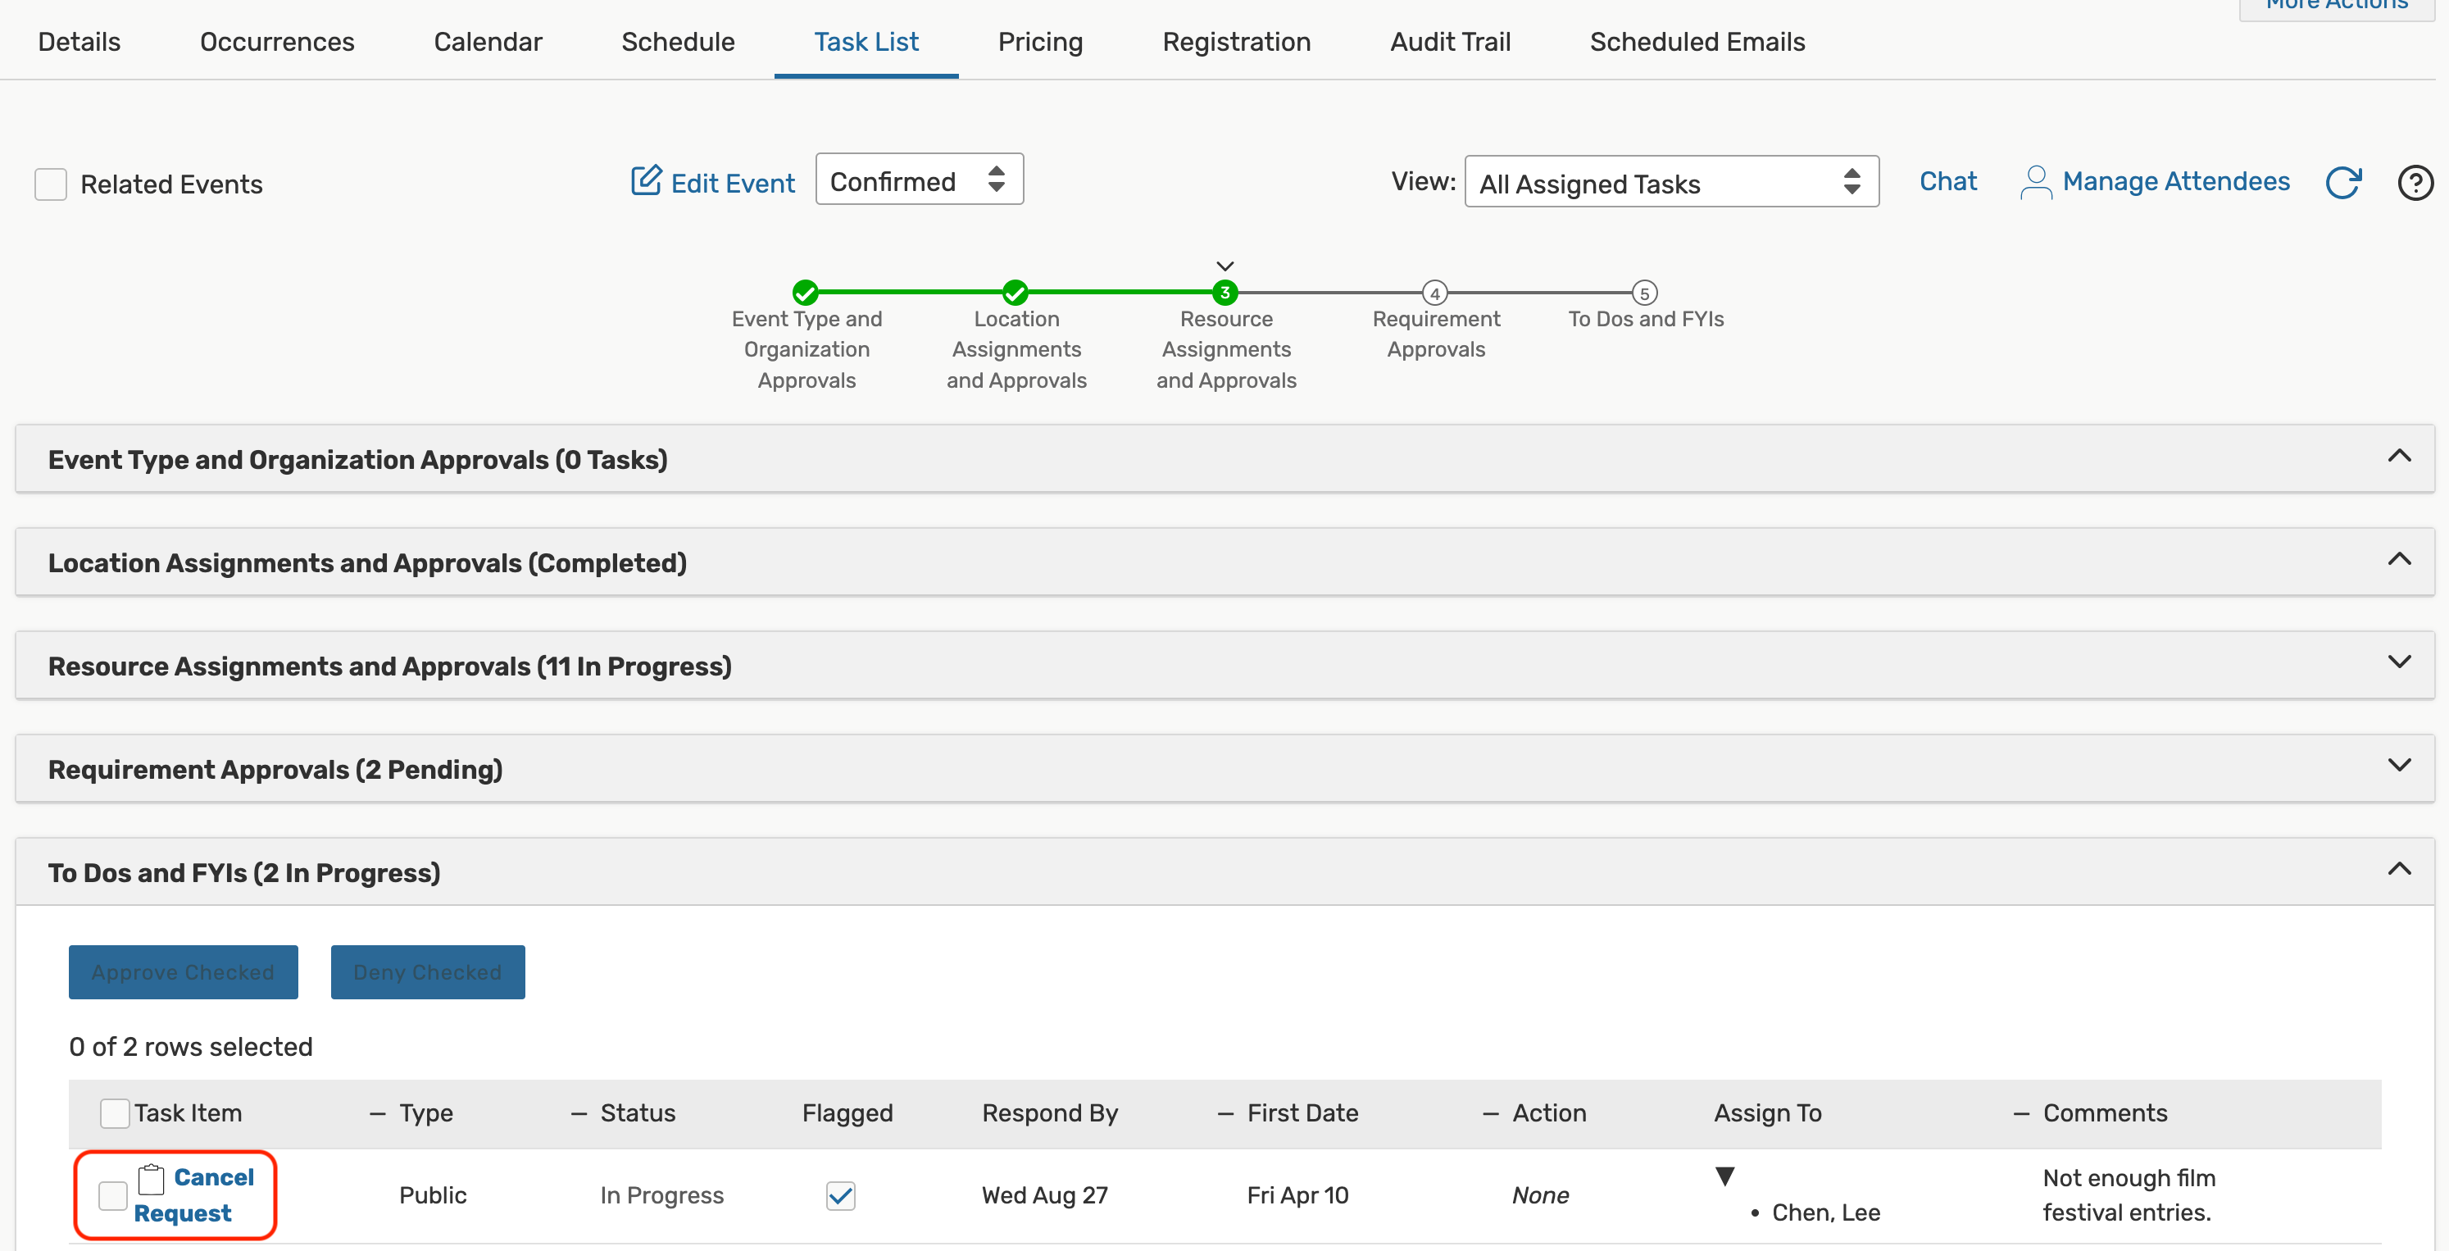Click the Cancel Request clipboard icon
This screenshot has height=1251, width=2449.
click(151, 1179)
